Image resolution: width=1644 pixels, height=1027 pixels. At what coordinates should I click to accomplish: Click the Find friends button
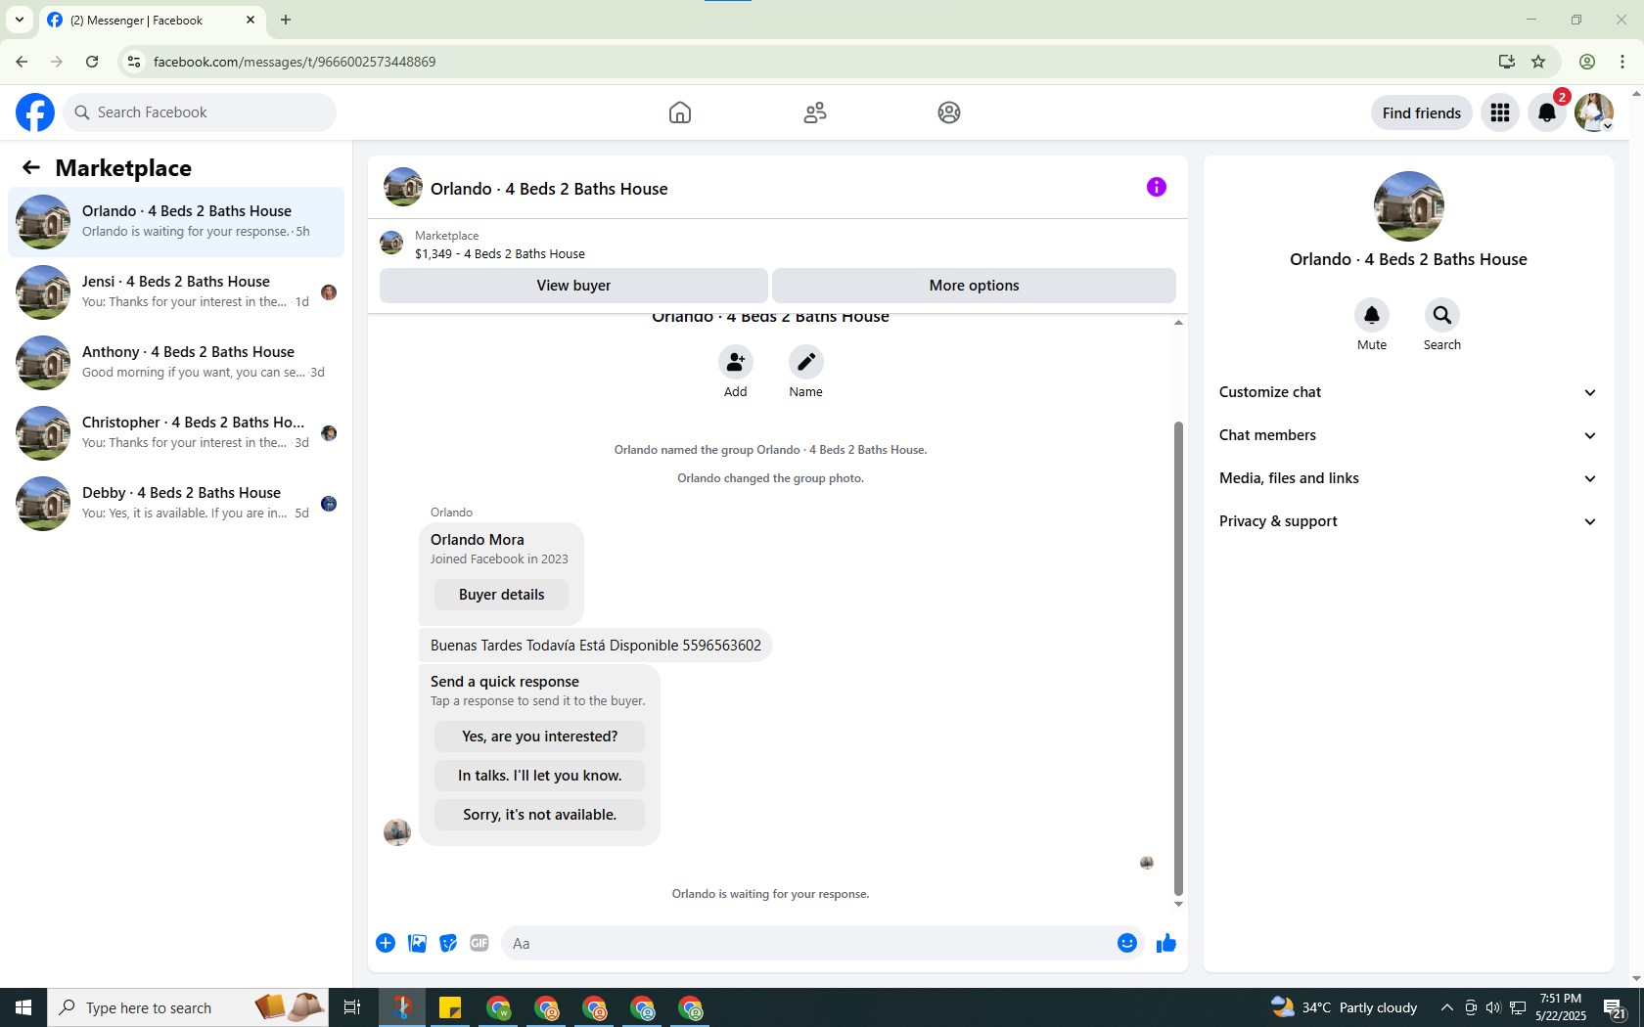tap(1421, 112)
